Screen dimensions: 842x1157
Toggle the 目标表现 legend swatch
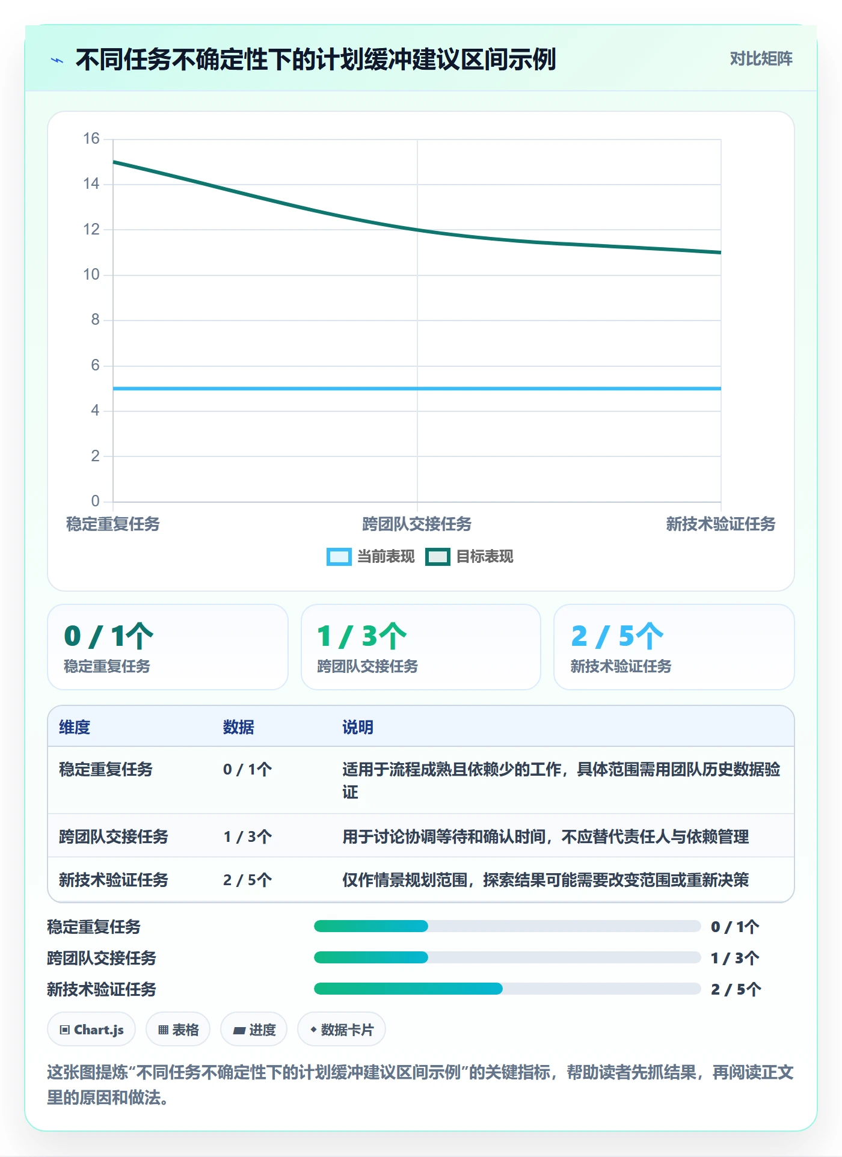click(437, 557)
